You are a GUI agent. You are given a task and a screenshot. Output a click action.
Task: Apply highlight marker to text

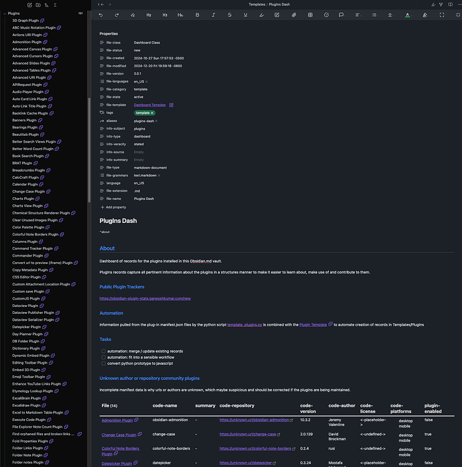pyautogui.click(x=262, y=15)
